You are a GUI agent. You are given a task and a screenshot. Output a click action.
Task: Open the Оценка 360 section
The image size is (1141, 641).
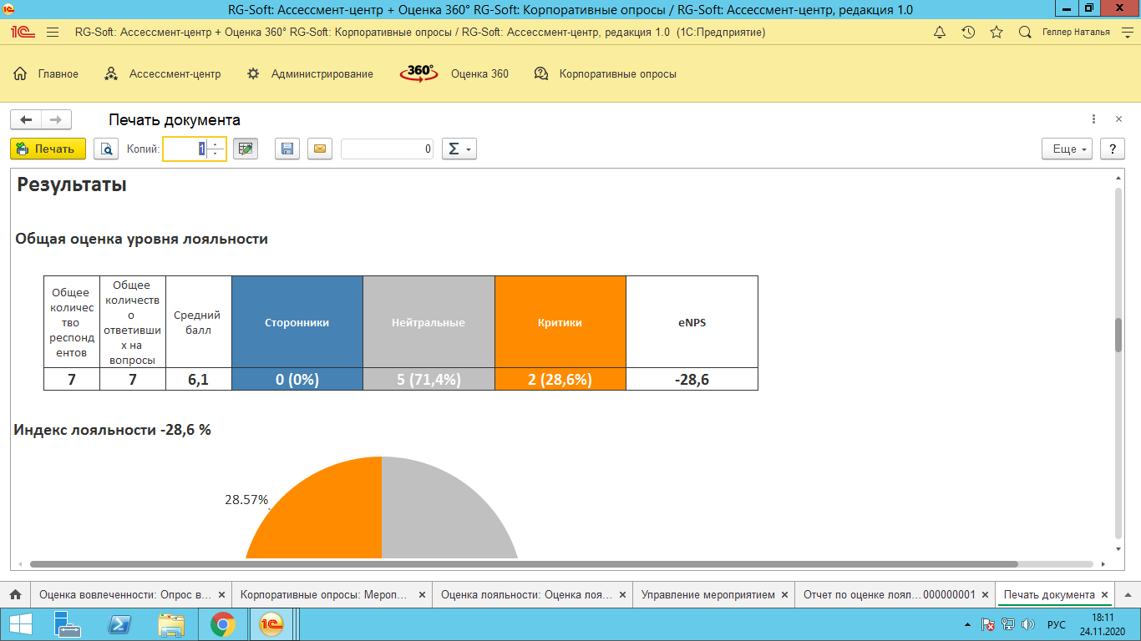coord(454,73)
